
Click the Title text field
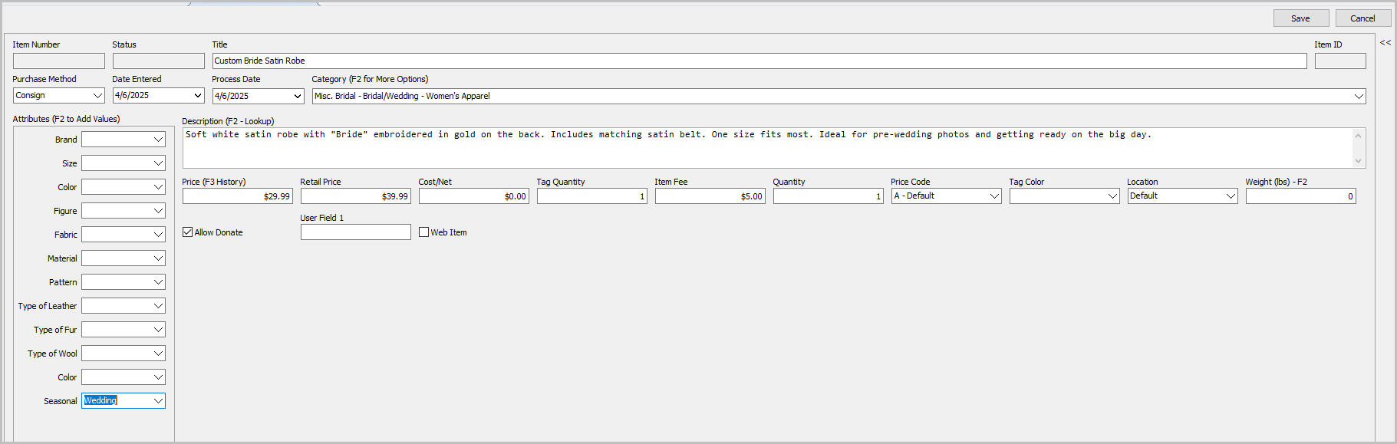759,61
